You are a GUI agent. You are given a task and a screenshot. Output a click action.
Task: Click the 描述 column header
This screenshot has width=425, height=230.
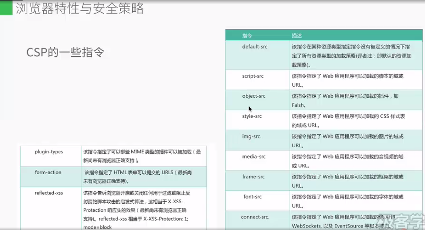[x=297, y=36]
